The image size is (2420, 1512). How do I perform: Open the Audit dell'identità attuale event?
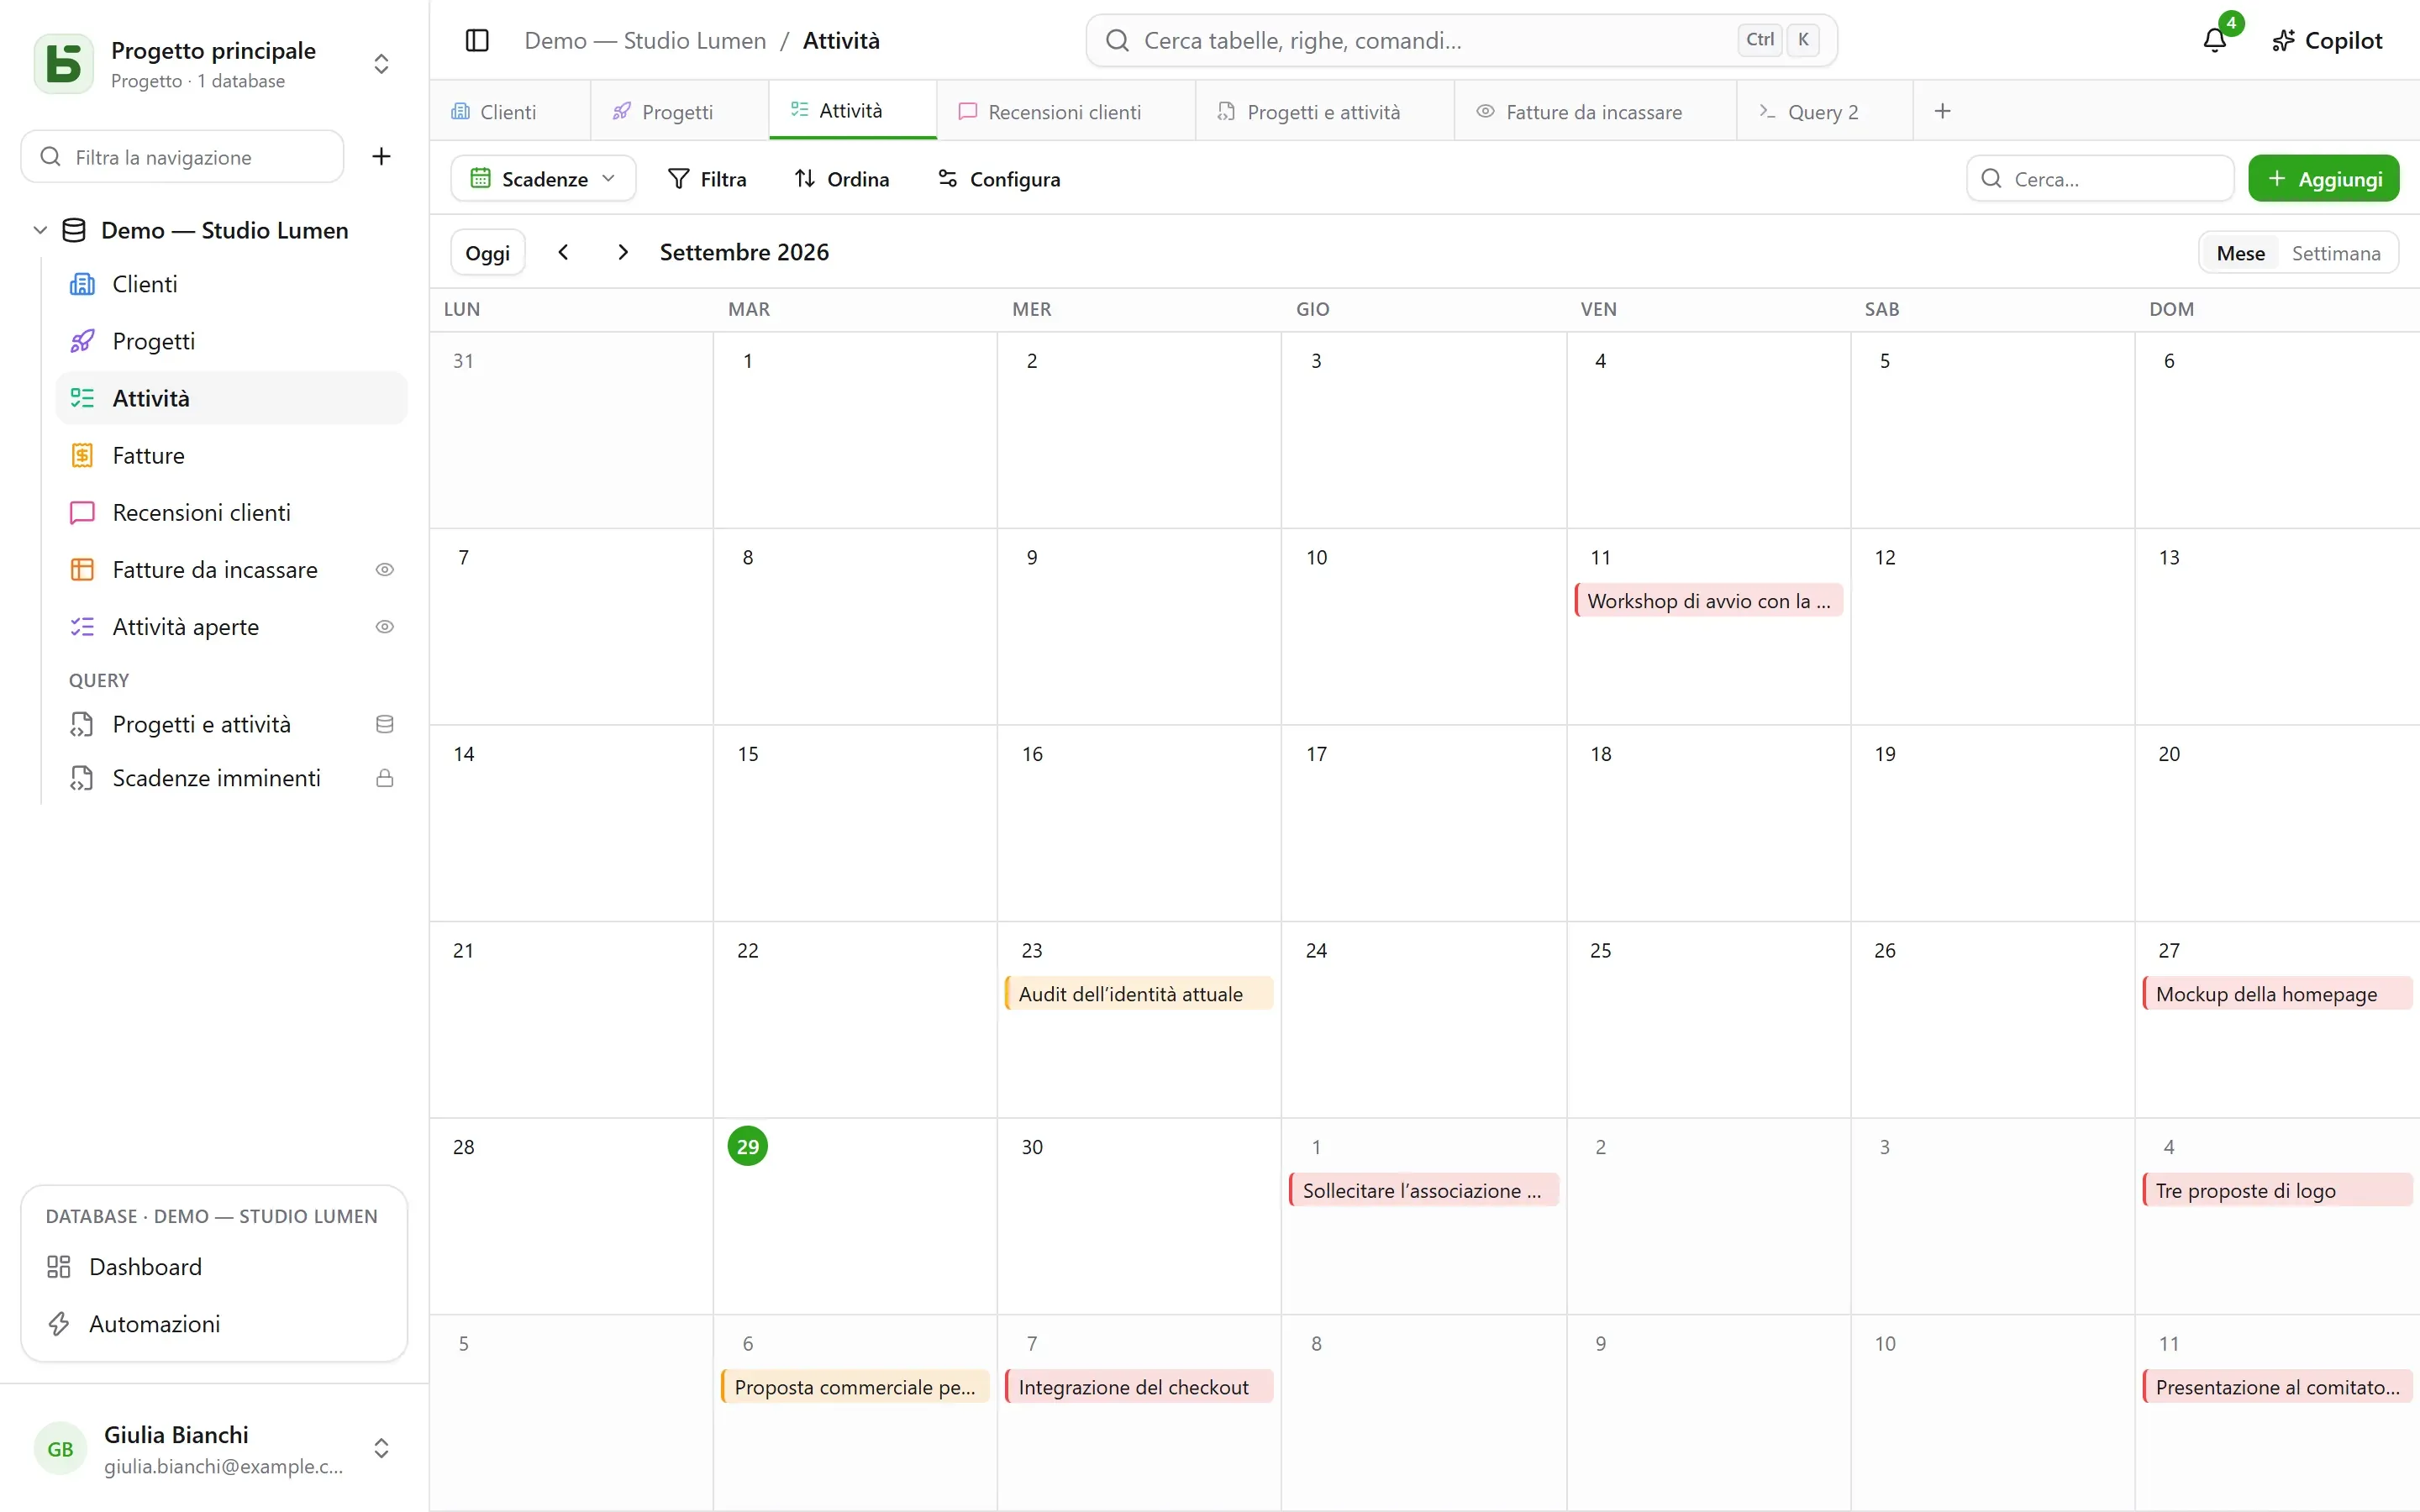(x=1139, y=994)
